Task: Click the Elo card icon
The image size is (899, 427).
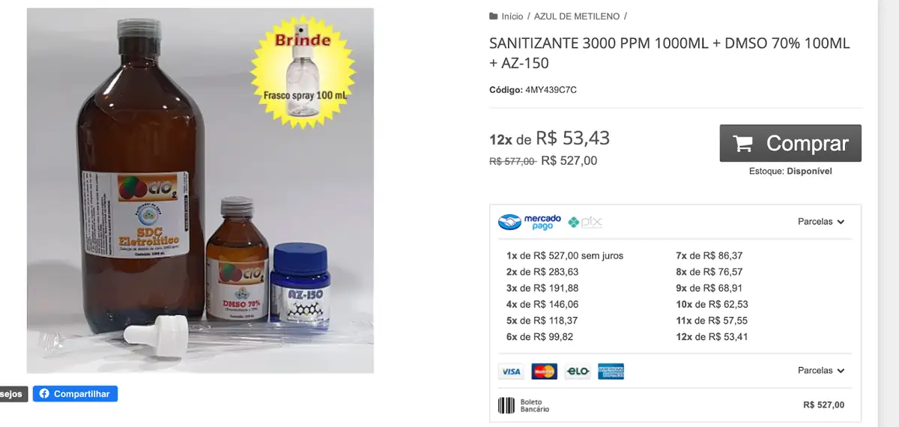Action: (x=578, y=372)
